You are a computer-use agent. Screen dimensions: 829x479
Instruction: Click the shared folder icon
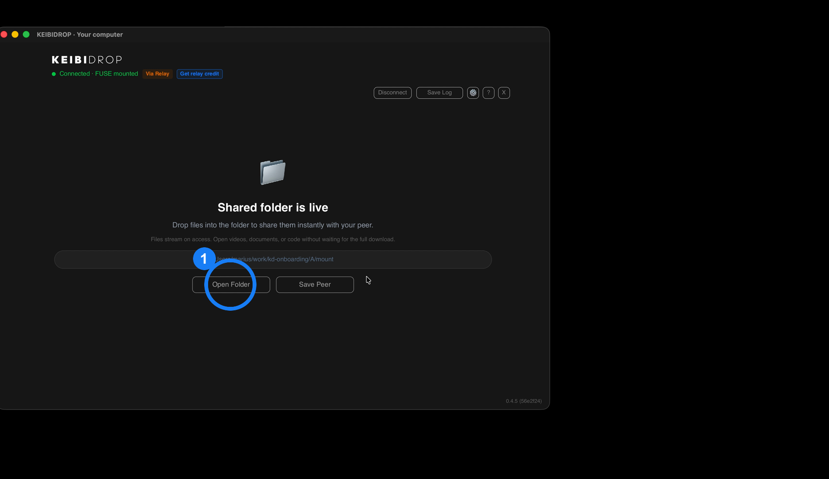[x=273, y=172]
